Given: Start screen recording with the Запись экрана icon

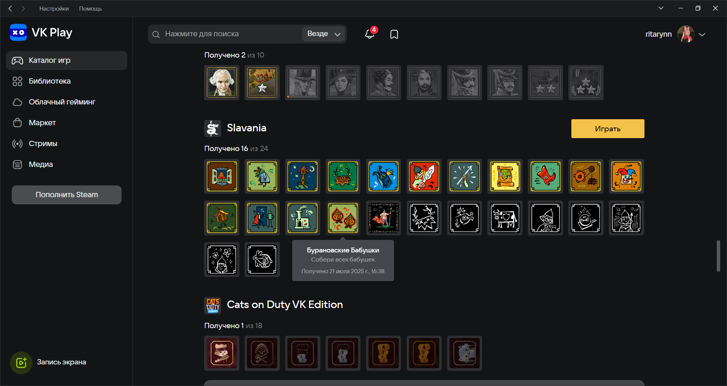Looking at the screenshot, I should click(x=21, y=363).
